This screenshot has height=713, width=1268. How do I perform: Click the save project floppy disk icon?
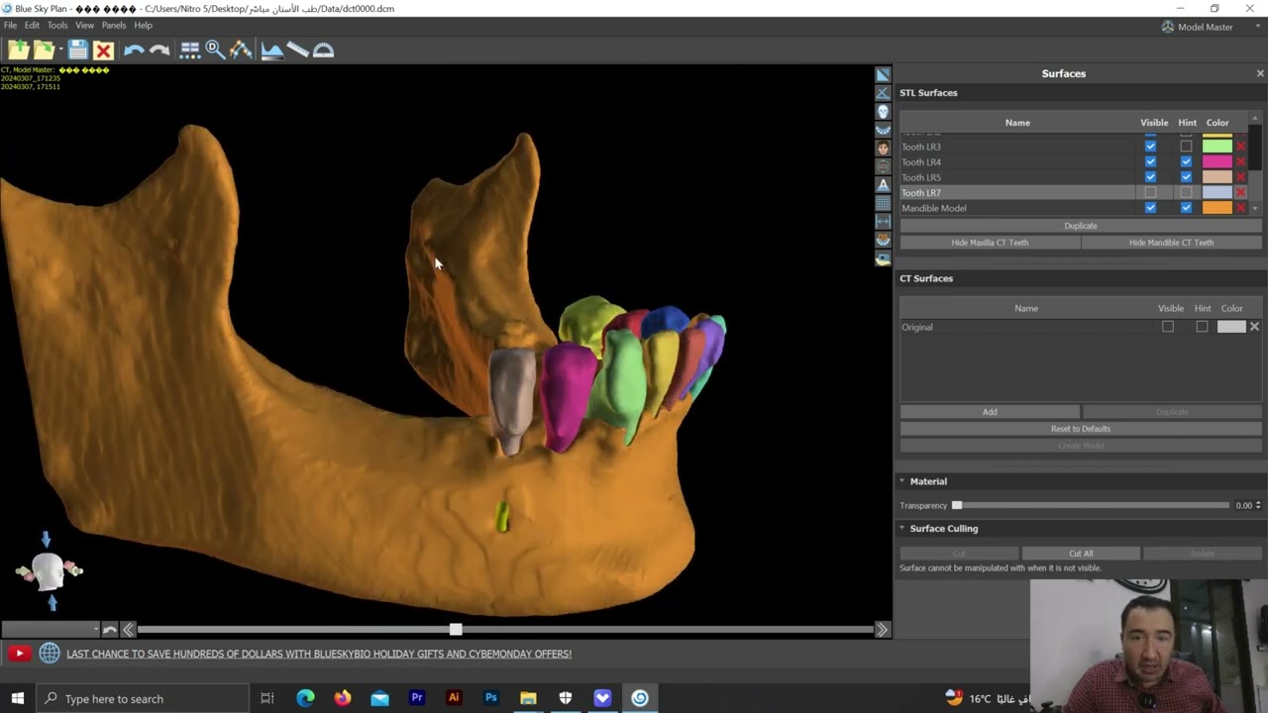click(x=78, y=50)
